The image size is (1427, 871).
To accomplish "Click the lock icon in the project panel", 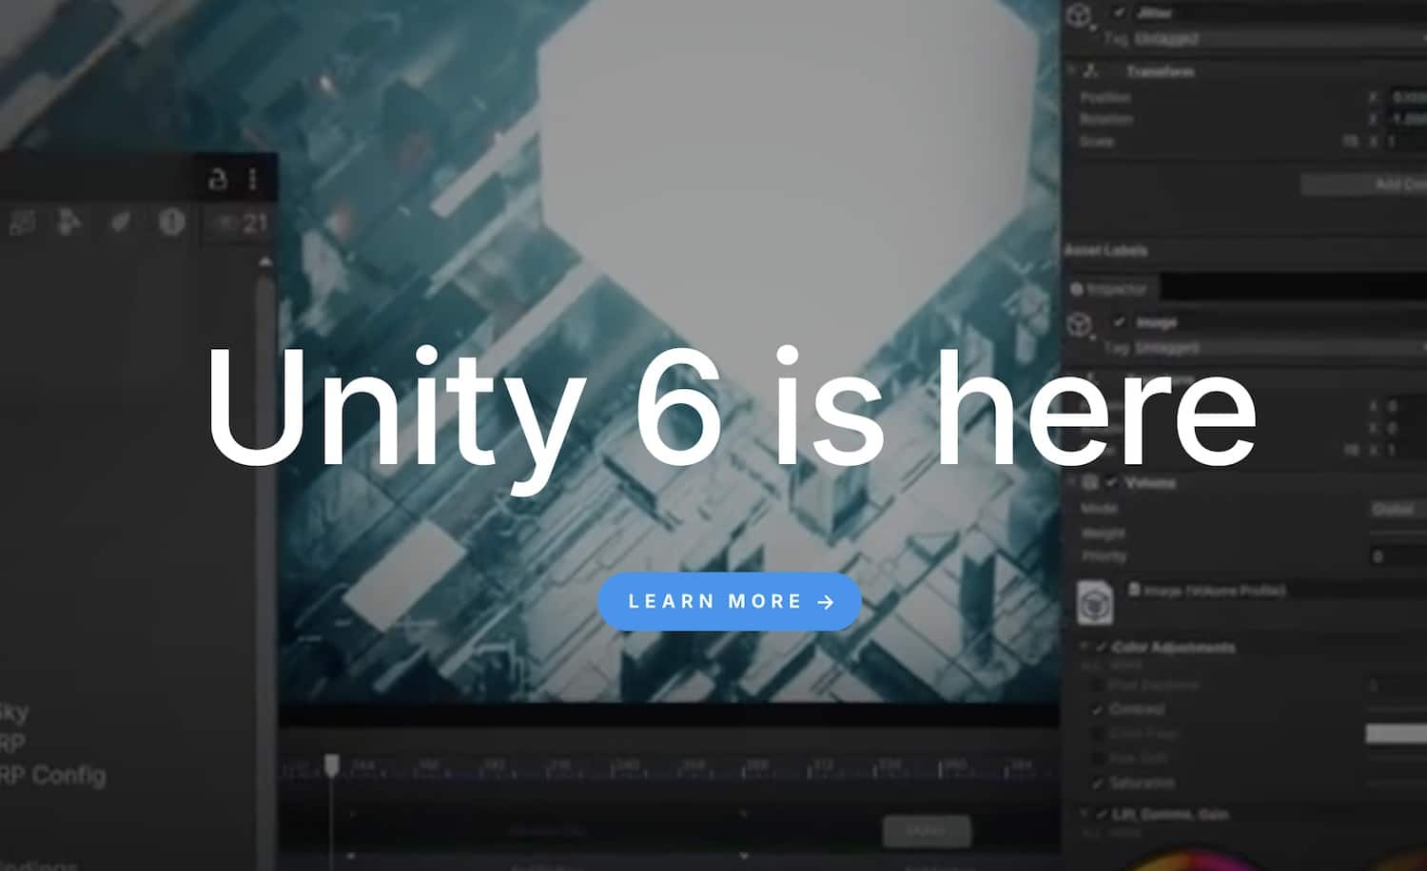I will (x=218, y=179).
